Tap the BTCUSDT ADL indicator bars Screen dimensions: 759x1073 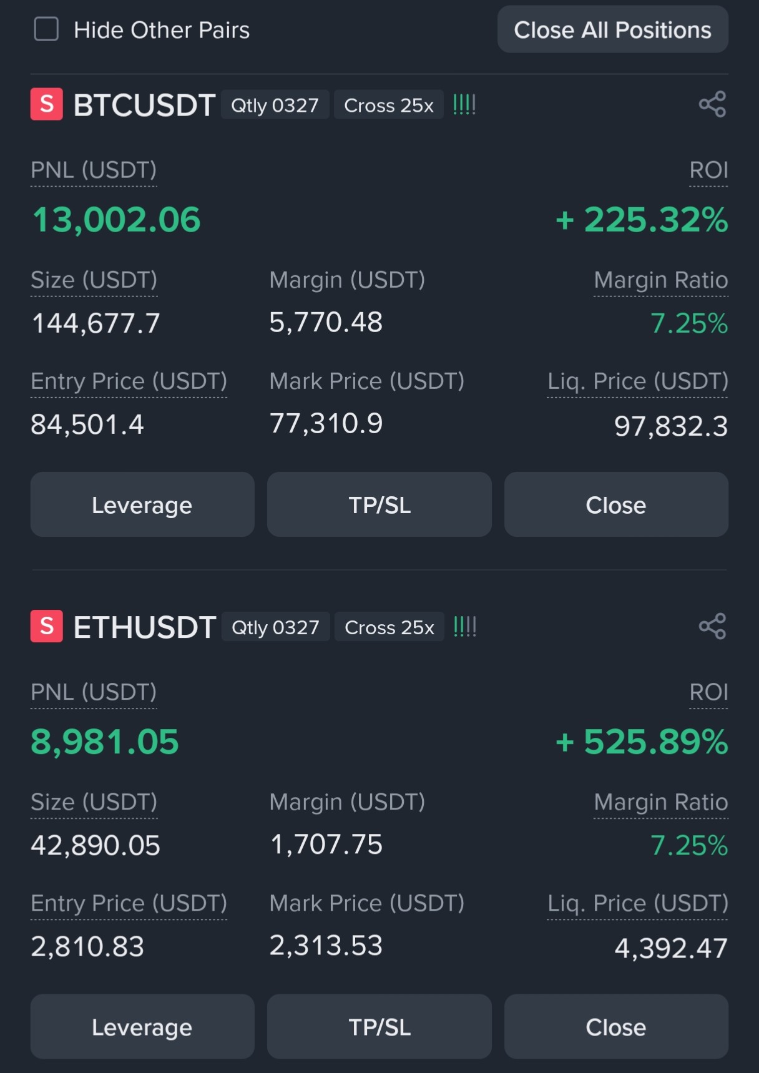tap(464, 104)
